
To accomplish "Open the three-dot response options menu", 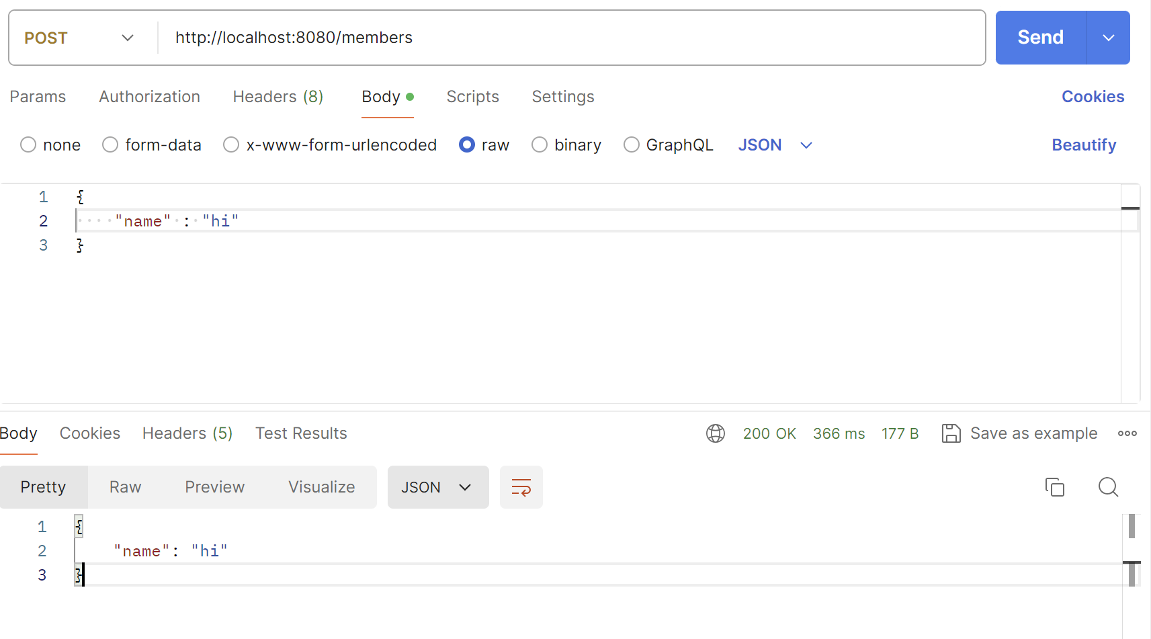I will pos(1127,433).
